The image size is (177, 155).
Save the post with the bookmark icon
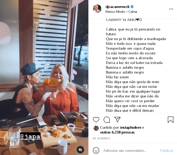click(x=170, y=119)
